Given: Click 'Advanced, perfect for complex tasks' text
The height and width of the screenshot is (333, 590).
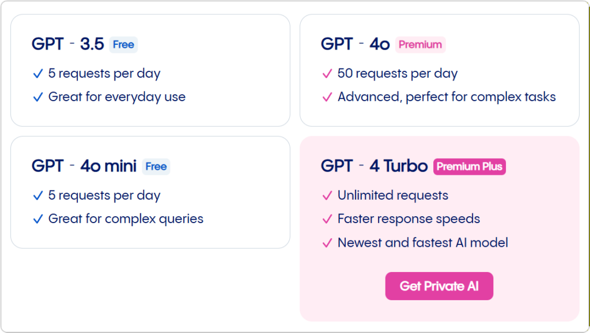Looking at the screenshot, I should coord(447,97).
